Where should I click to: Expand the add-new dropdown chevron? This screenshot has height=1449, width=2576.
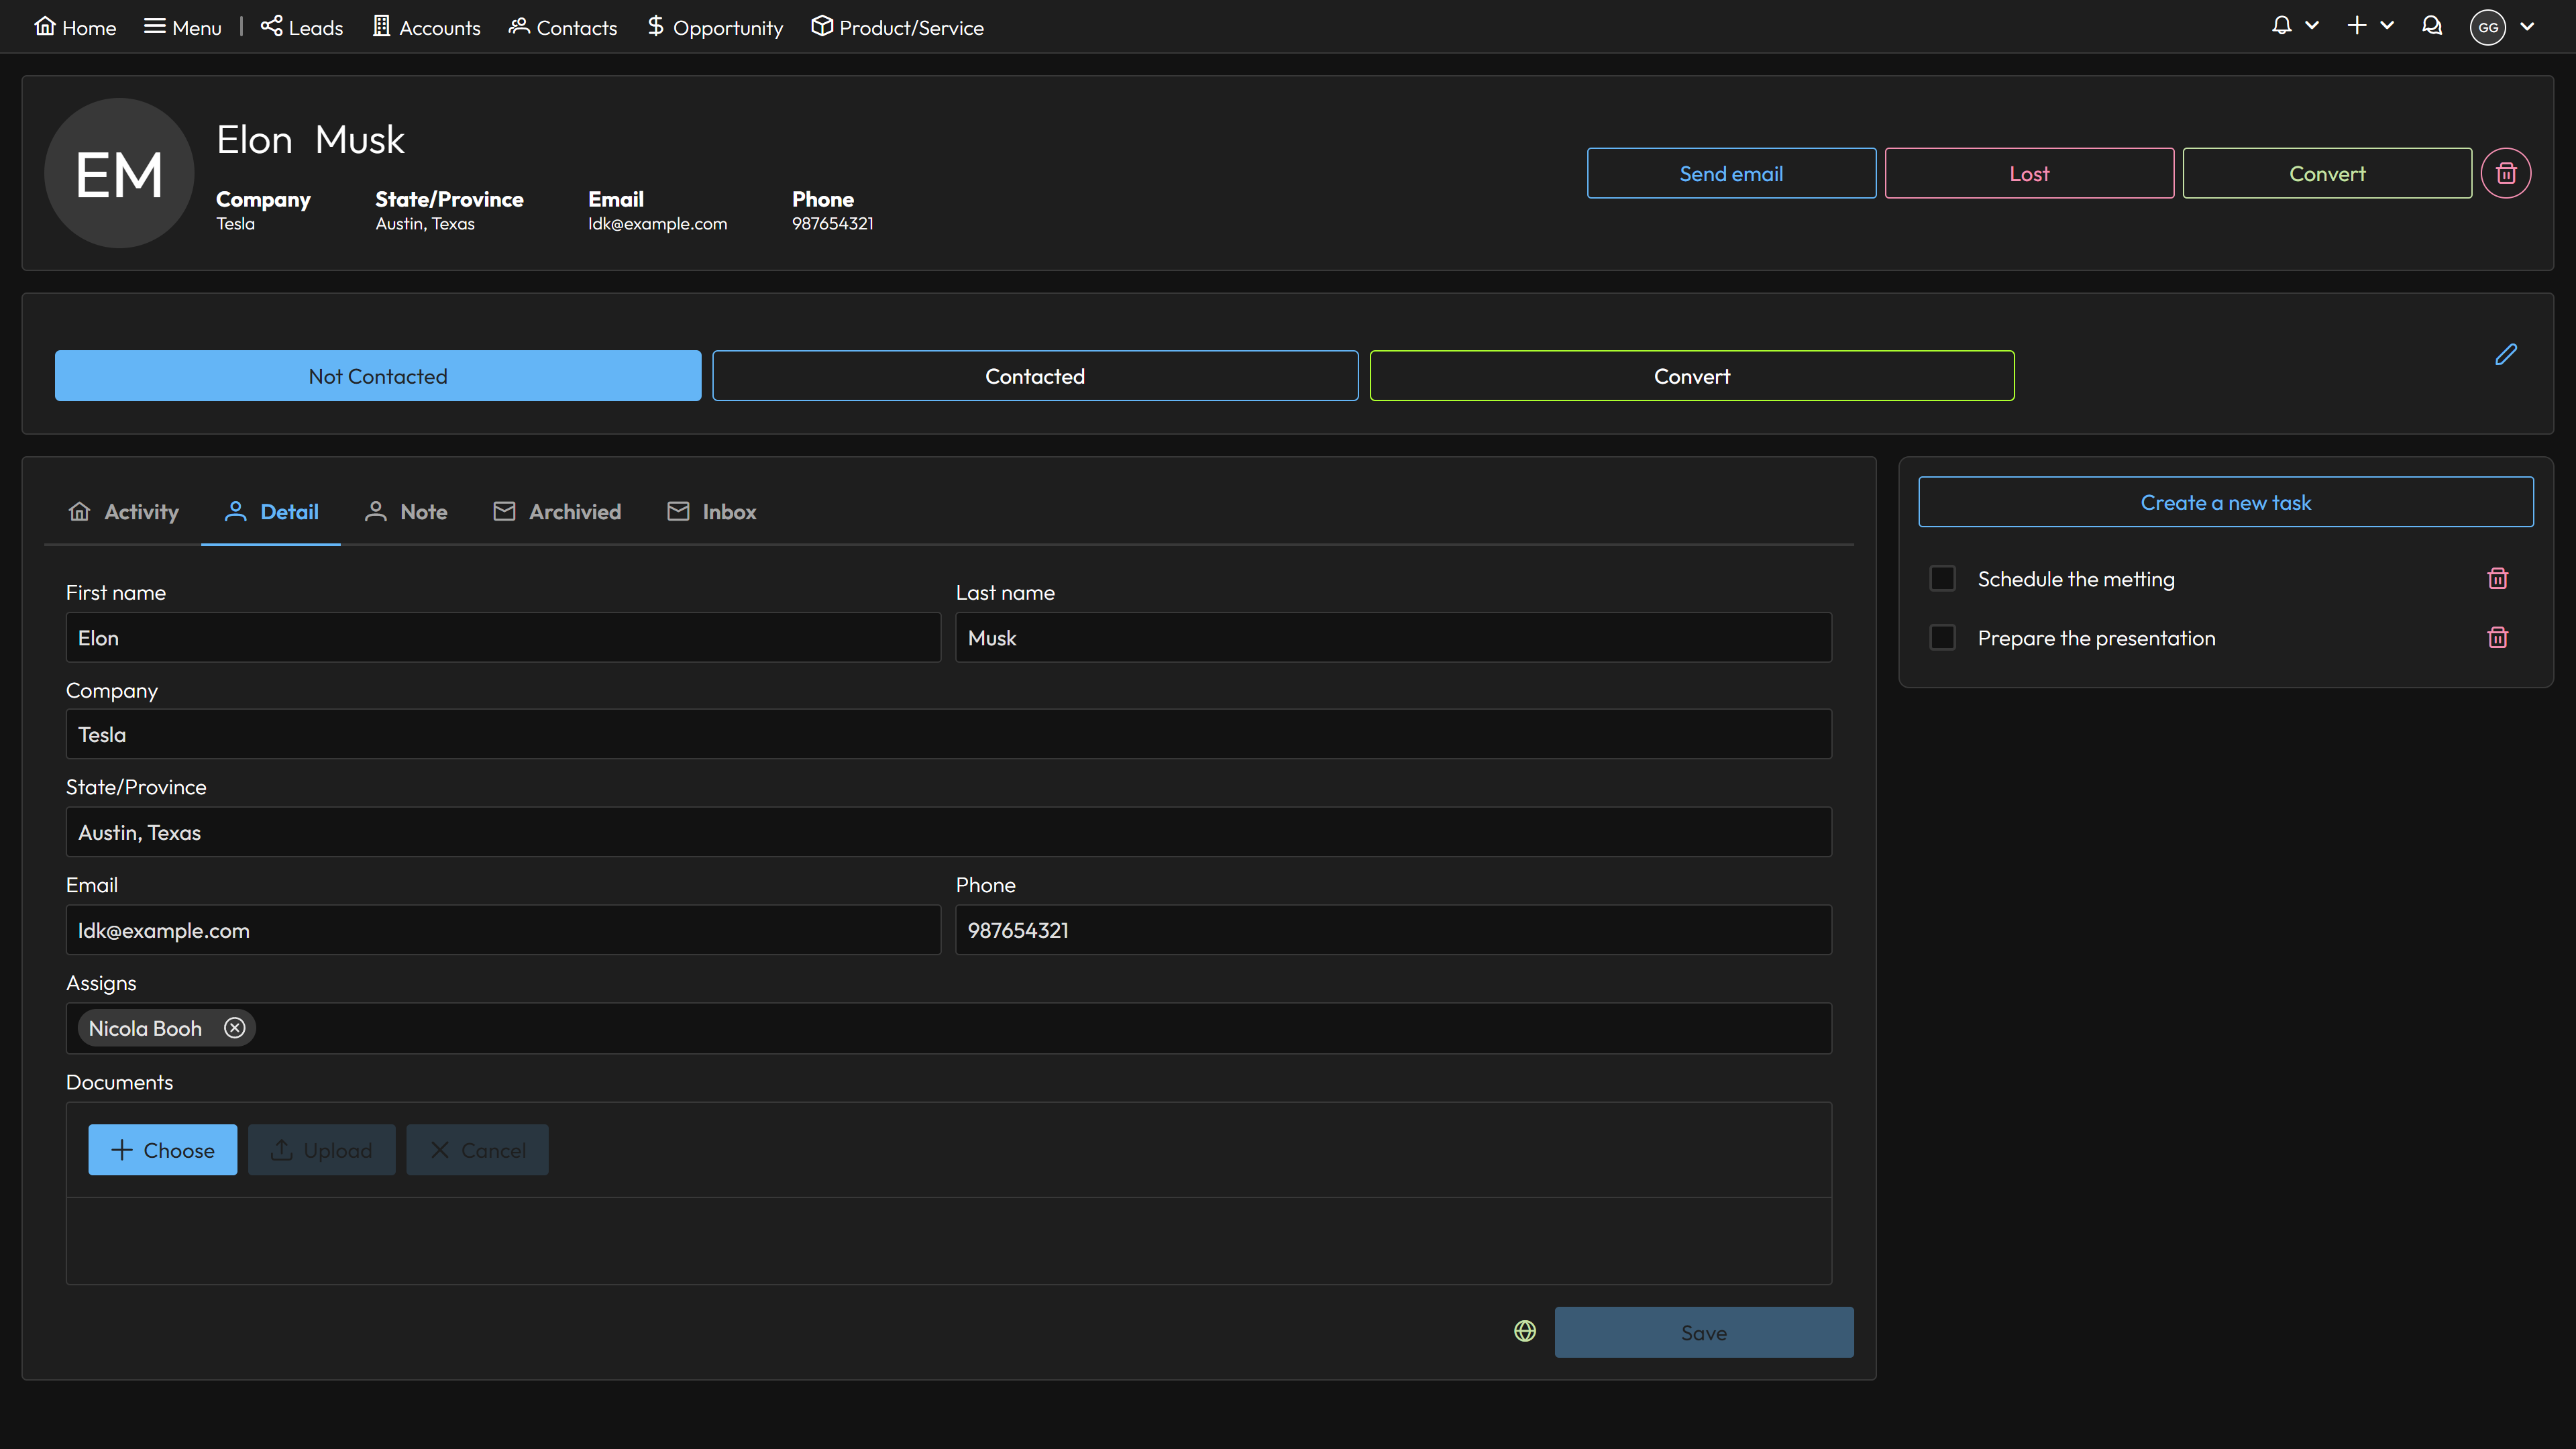point(2387,26)
